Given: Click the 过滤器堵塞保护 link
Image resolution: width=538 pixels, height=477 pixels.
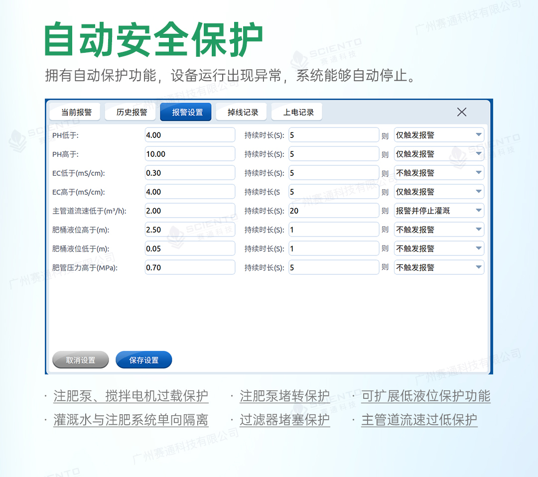Looking at the screenshot, I should pyautogui.click(x=284, y=419).
